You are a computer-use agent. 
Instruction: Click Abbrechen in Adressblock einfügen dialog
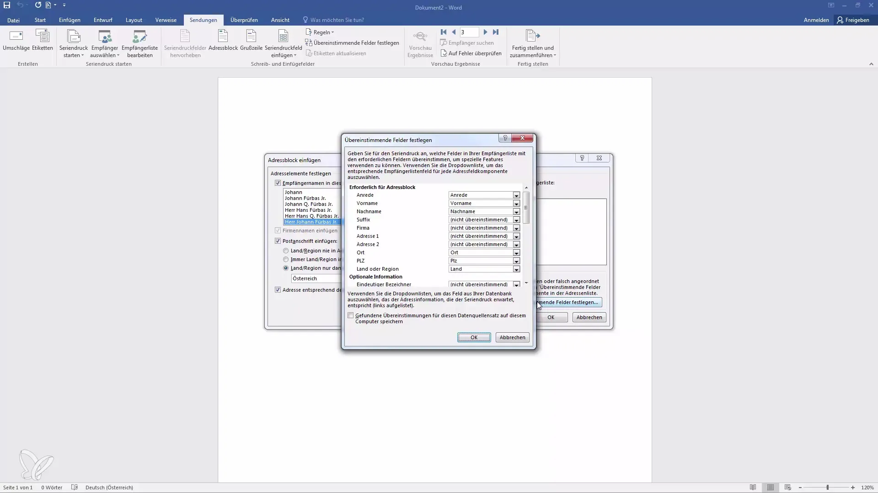coord(589,317)
